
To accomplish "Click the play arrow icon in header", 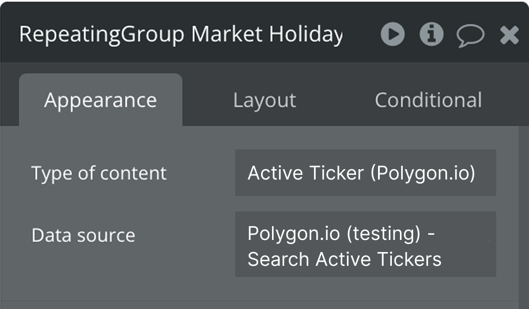I will pyautogui.click(x=393, y=35).
